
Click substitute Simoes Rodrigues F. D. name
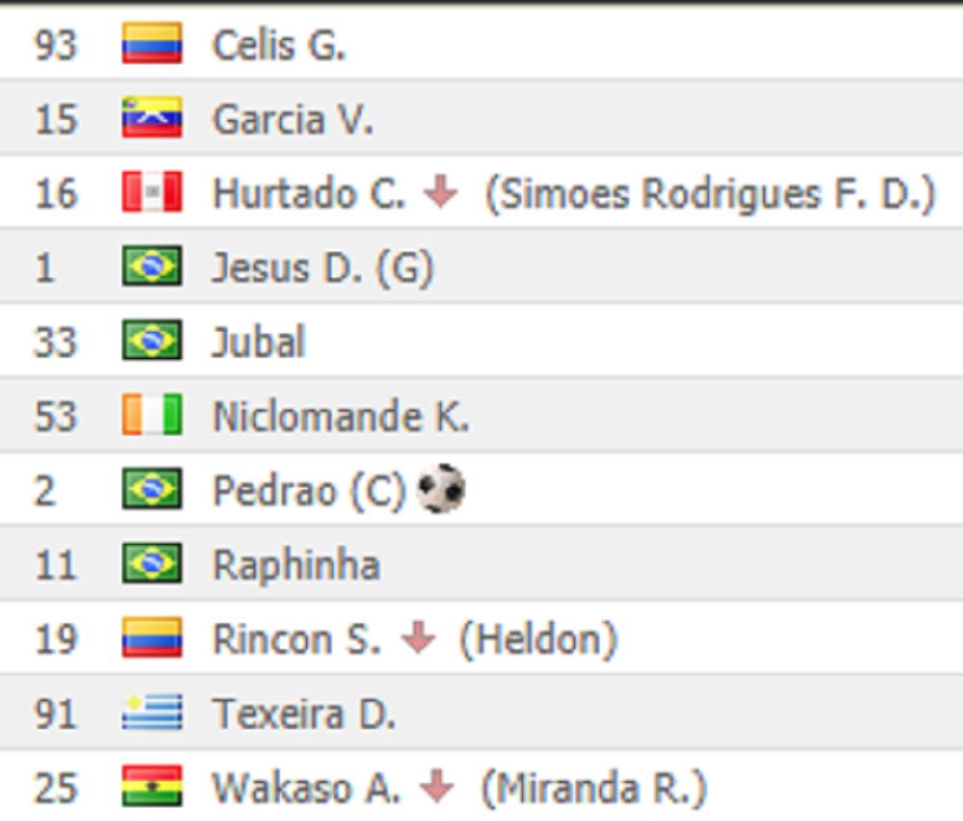[x=710, y=193]
